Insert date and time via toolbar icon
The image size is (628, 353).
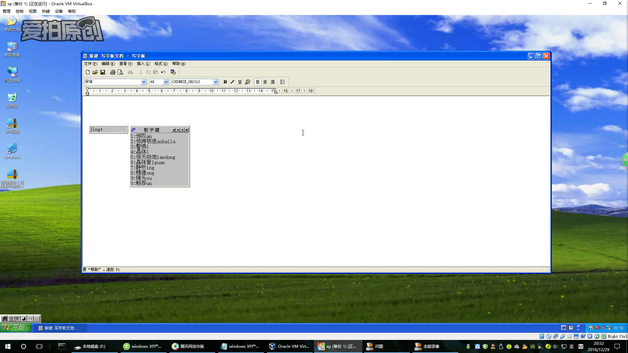click(x=173, y=72)
